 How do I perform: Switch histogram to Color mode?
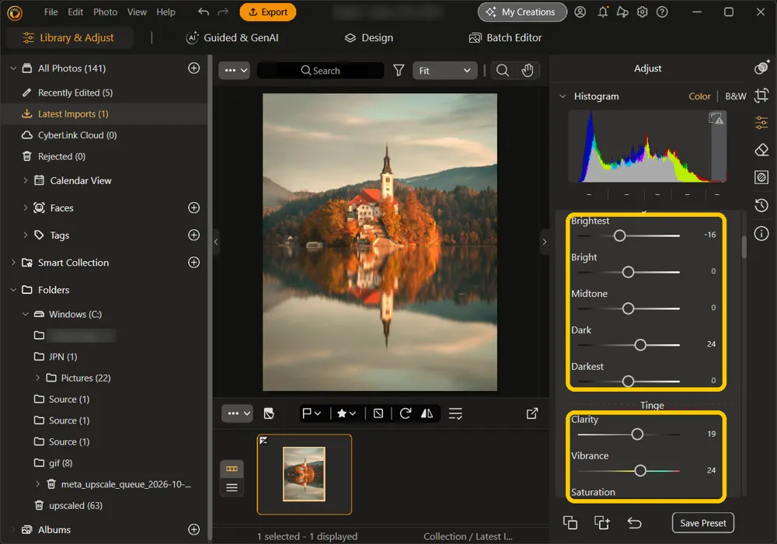(x=699, y=96)
